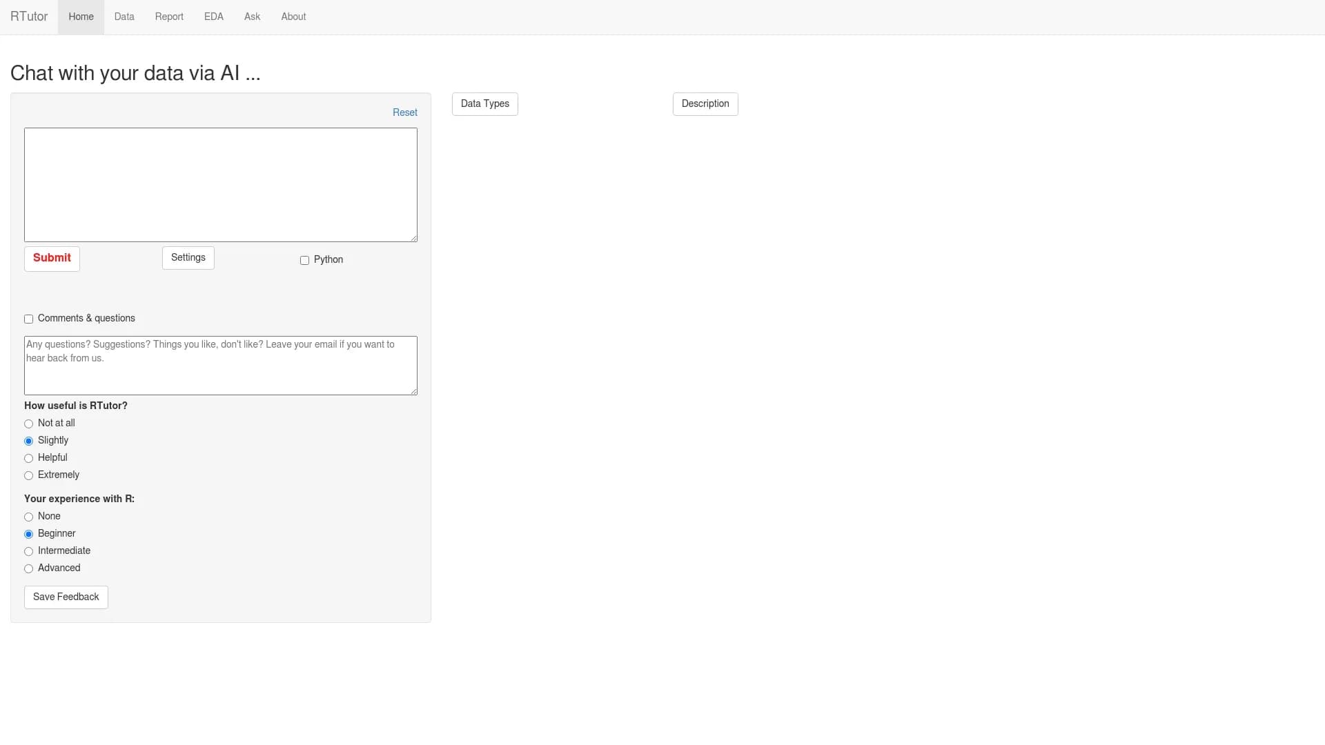Viewport: 1325px width, 745px height.
Task: Open the Home tab
Action: [81, 17]
